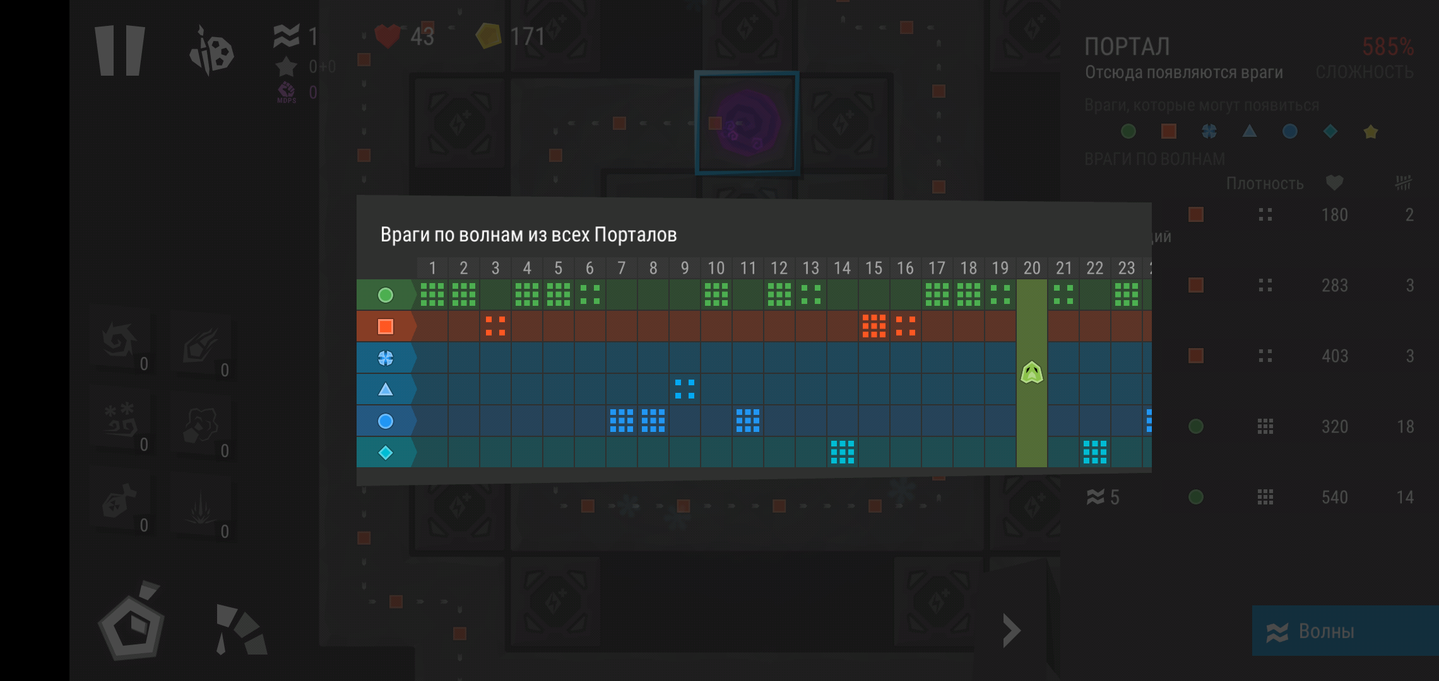Select the green circle enemy row header

pos(386,295)
